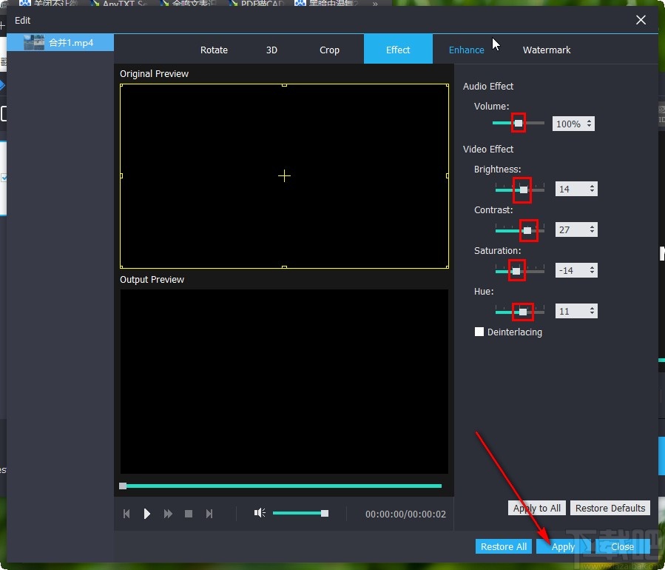
Task: Click the Video Effect label
Action: pyautogui.click(x=487, y=149)
